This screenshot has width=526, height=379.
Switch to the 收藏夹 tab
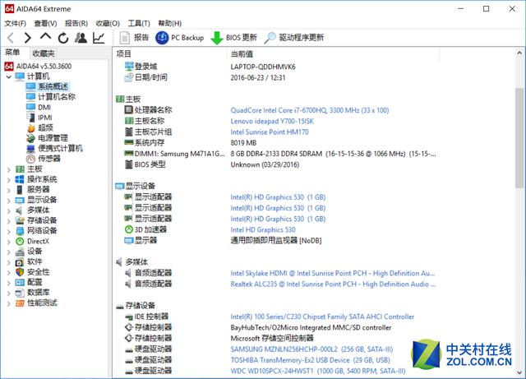click(x=44, y=53)
